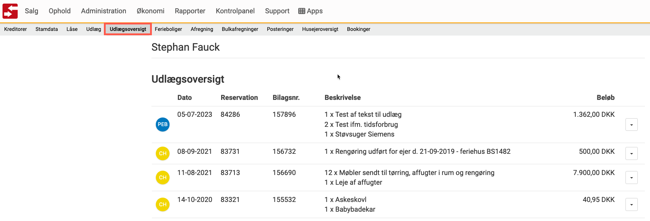Click the red arrow logo icon

coord(10,11)
